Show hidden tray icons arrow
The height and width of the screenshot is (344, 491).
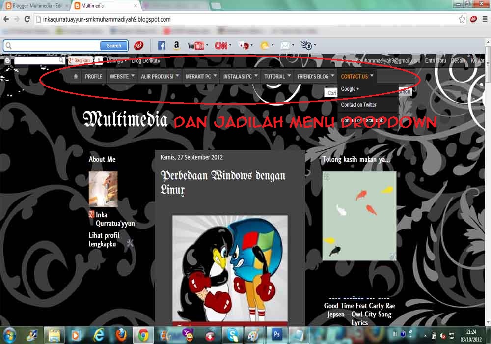tap(425, 336)
